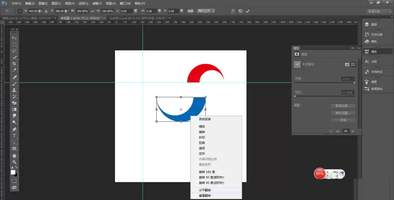394x200 pixels.
Task: Select the Lasso tool
Action: tap(14, 51)
